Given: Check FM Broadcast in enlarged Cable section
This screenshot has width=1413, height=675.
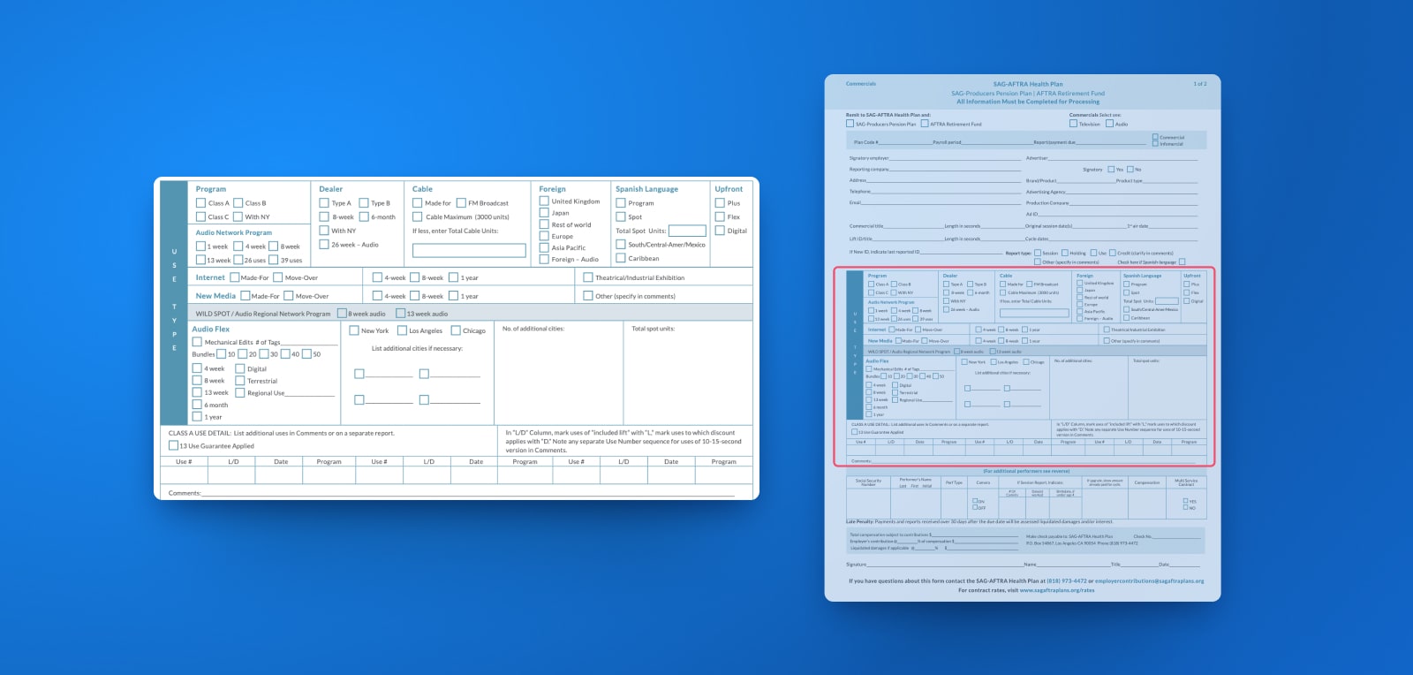Looking at the screenshot, I should pyautogui.click(x=461, y=203).
